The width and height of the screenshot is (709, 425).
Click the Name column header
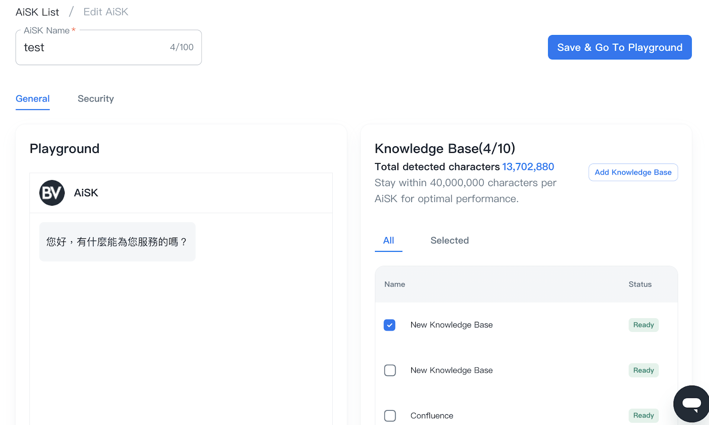394,285
